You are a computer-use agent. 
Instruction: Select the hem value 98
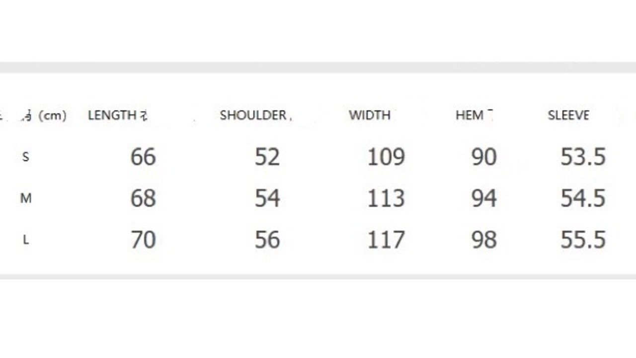tap(484, 240)
